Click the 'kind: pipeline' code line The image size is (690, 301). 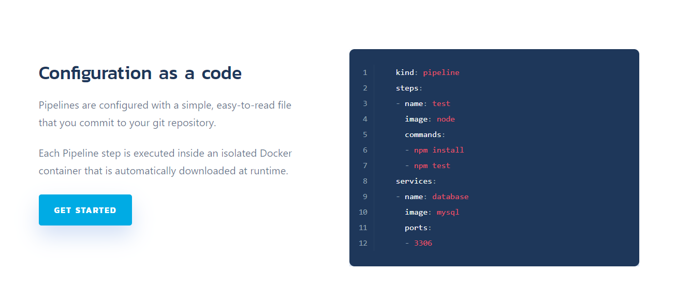pyautogui.click(x=428, y=72)
